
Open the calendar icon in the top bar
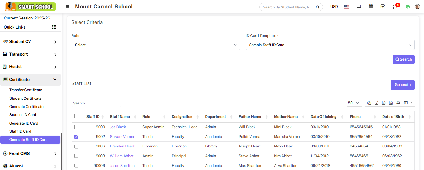pos(371,7)
